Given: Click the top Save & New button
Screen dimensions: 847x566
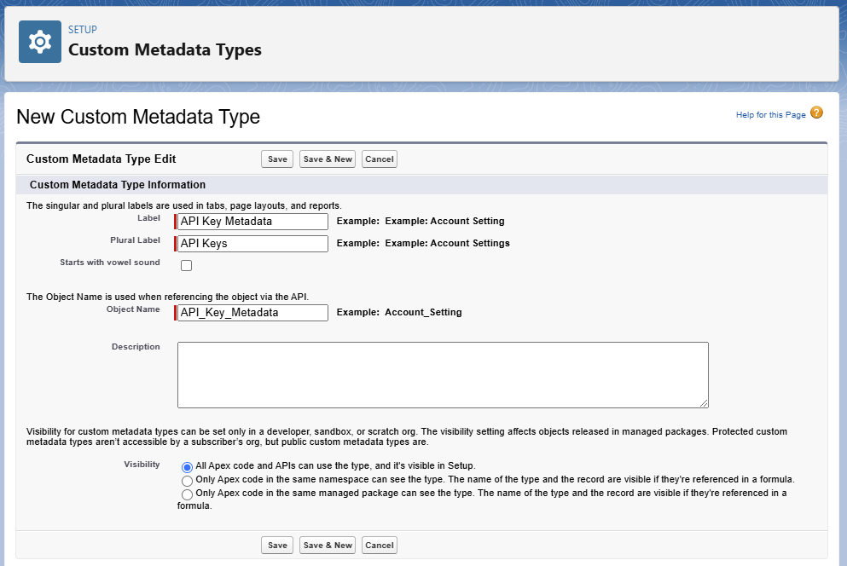Looking at the screenshot, I should [x=328, y=159].
